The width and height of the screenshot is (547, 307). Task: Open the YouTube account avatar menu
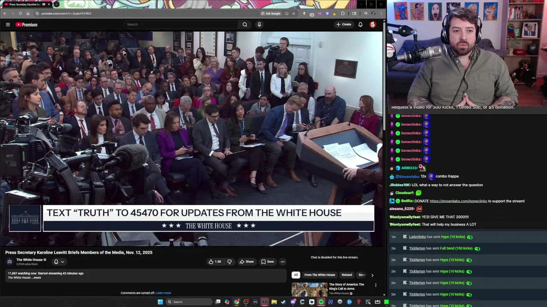(373, 24)
